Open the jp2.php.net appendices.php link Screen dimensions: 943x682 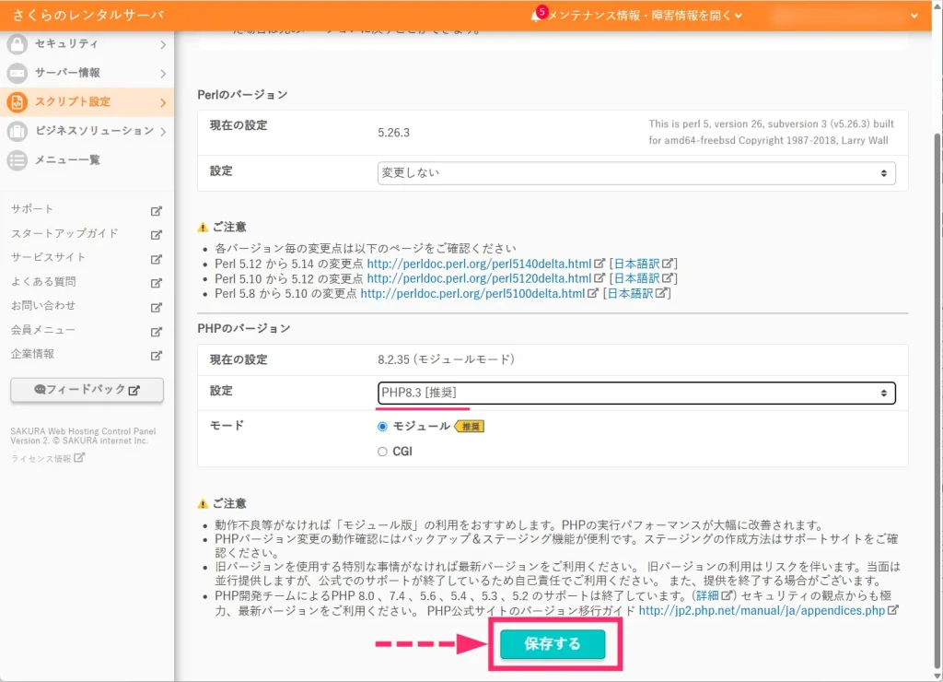[x=762, y=610]
